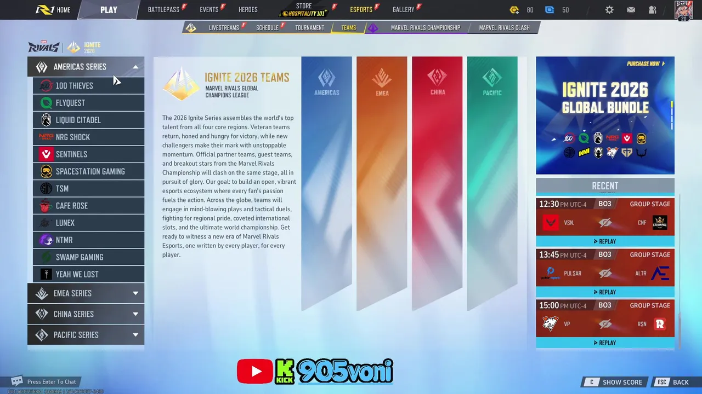Screen dimensions: 702x394
Task: Open the friends list icon
Action: coord(652,10)
